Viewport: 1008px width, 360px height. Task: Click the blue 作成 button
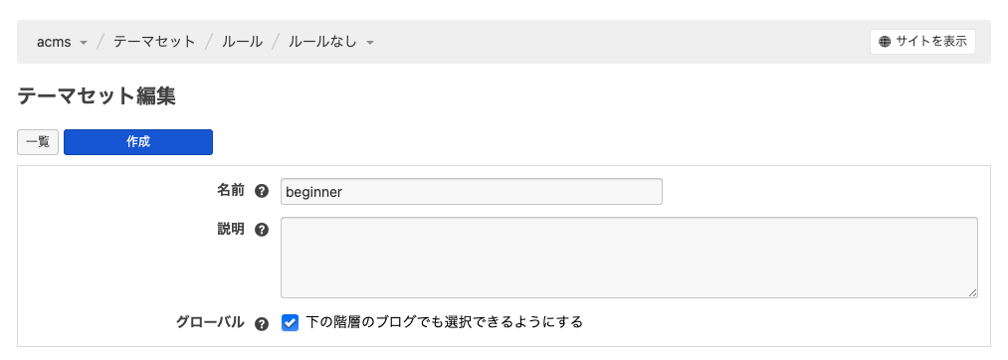click(x=138, y=142)
